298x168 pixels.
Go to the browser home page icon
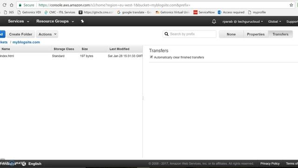(12, 5)
